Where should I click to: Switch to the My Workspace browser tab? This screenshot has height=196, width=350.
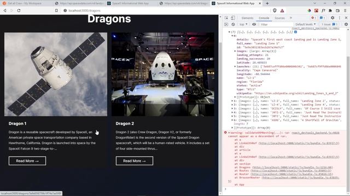pyautogui.click(x=26, y=3)
